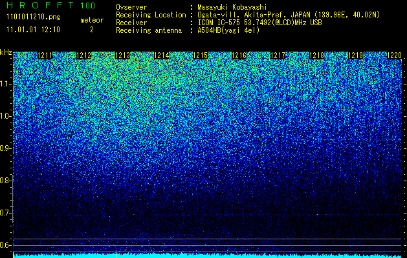Screen dimensions: 407x258
Task: Click the 1218 time marker
Action: 317,55
